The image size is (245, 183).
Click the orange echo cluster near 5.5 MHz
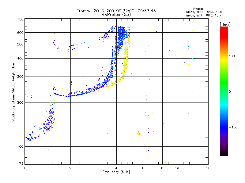pos(138,134)
